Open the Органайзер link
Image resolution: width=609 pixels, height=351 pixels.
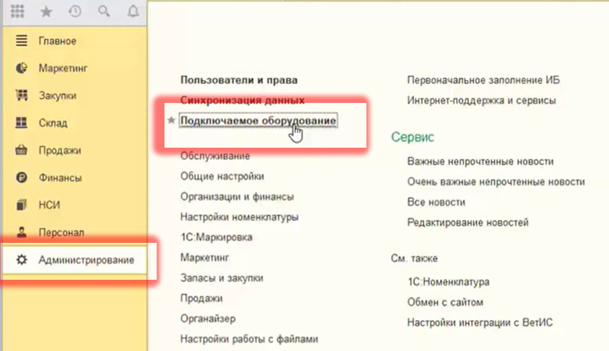(208, 318)
